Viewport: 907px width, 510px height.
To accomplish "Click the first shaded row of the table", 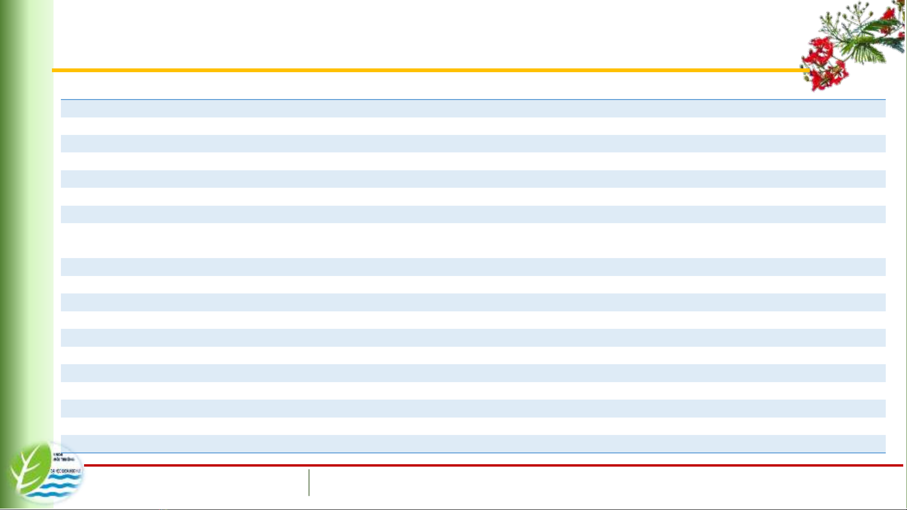I will pyautogui.click(x=472, y=109).
